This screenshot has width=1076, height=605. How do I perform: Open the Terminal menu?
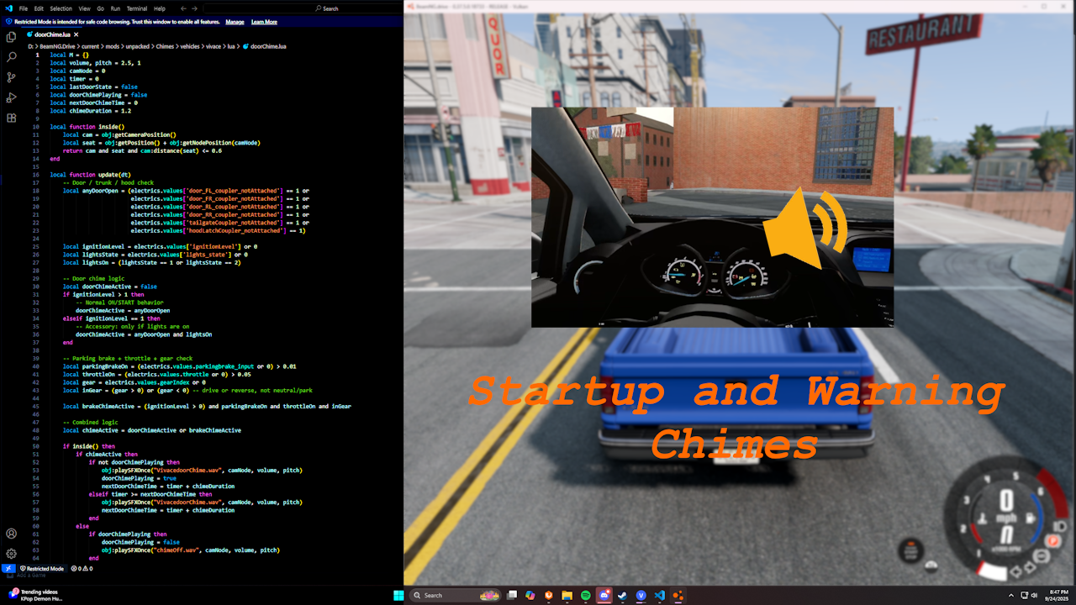click(x=136, y=8)
